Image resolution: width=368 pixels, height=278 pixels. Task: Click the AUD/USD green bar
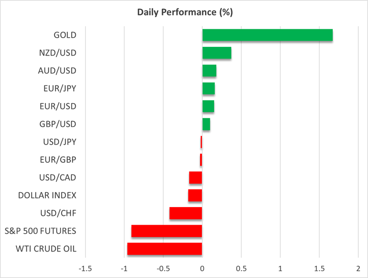point(209,71)
